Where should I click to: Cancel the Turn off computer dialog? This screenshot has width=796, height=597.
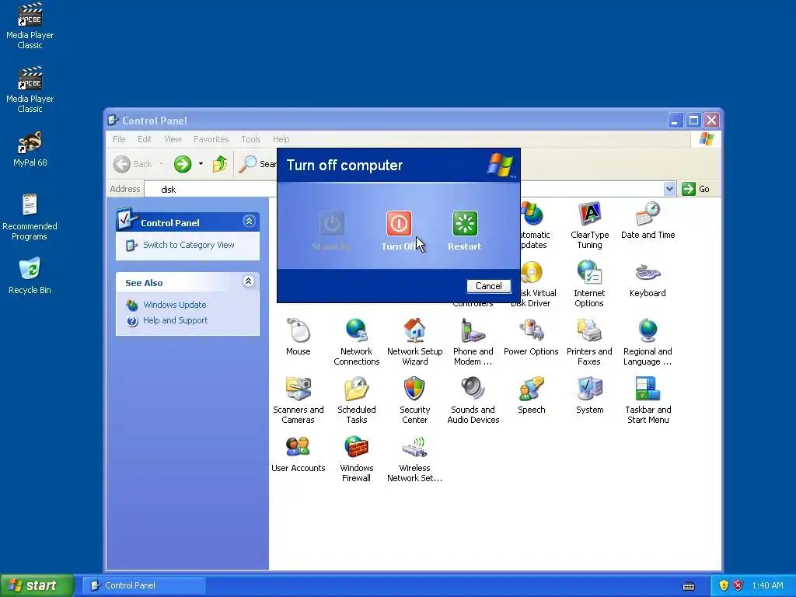point(488,286)
